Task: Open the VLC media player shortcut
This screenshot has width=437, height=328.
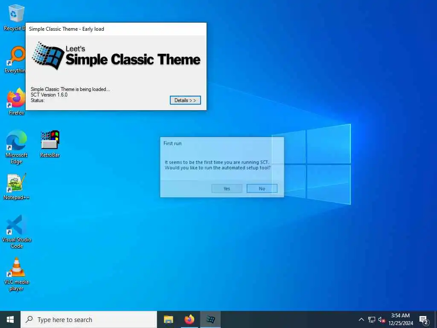Action: point(16,274)
